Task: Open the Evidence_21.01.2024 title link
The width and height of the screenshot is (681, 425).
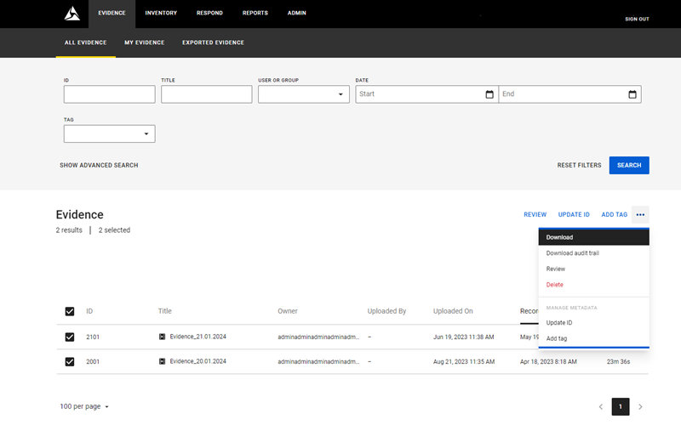Action: 198,337
